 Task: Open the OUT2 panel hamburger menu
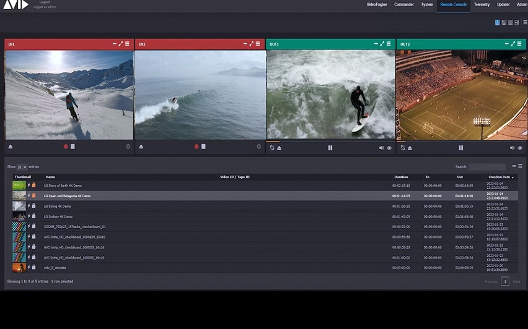pyautogui.click(x=519, y=44)
